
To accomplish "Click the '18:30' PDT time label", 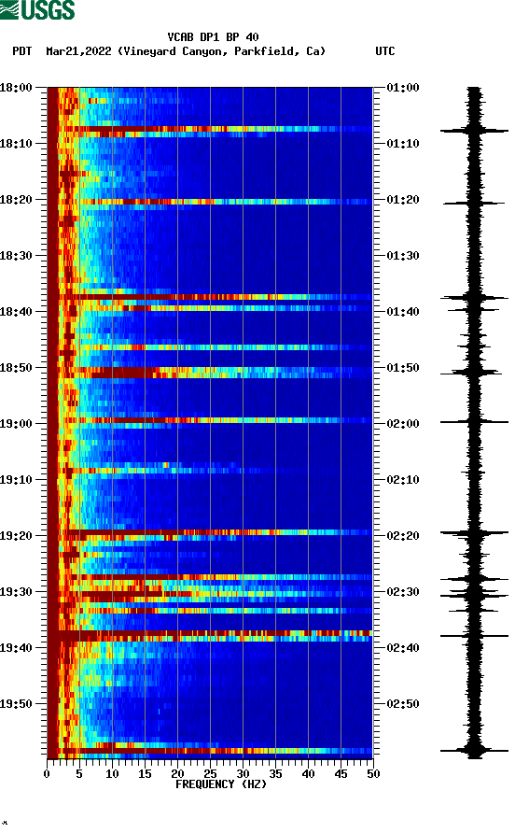I will click(16, 256).
